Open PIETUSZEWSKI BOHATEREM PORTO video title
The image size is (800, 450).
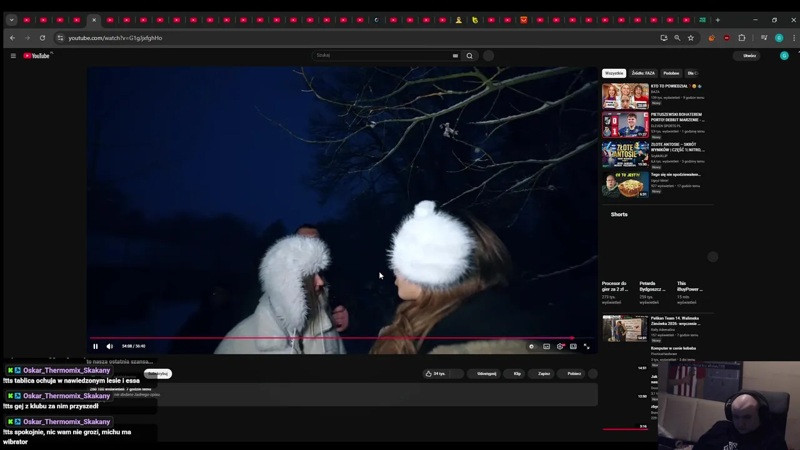677,117
